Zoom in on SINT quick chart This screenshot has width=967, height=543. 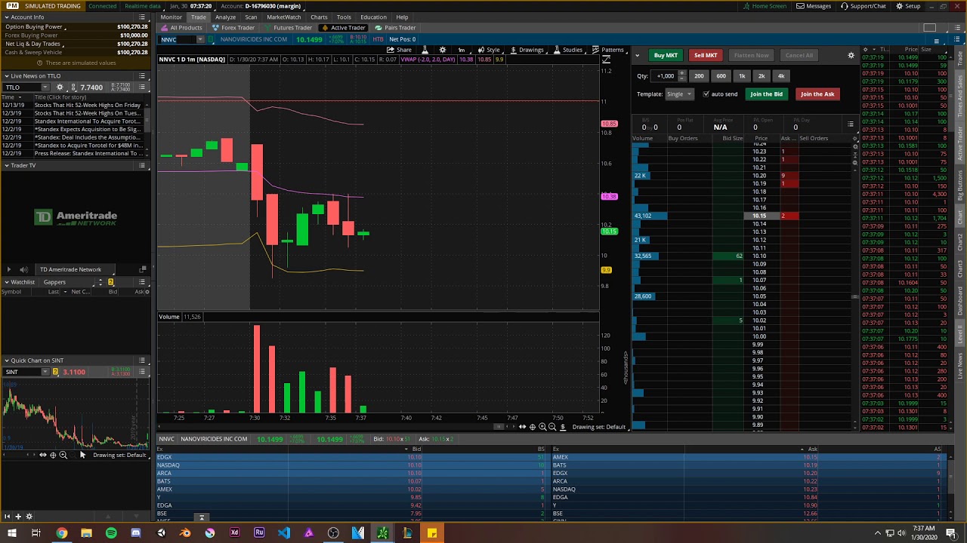tap(63, 455)
